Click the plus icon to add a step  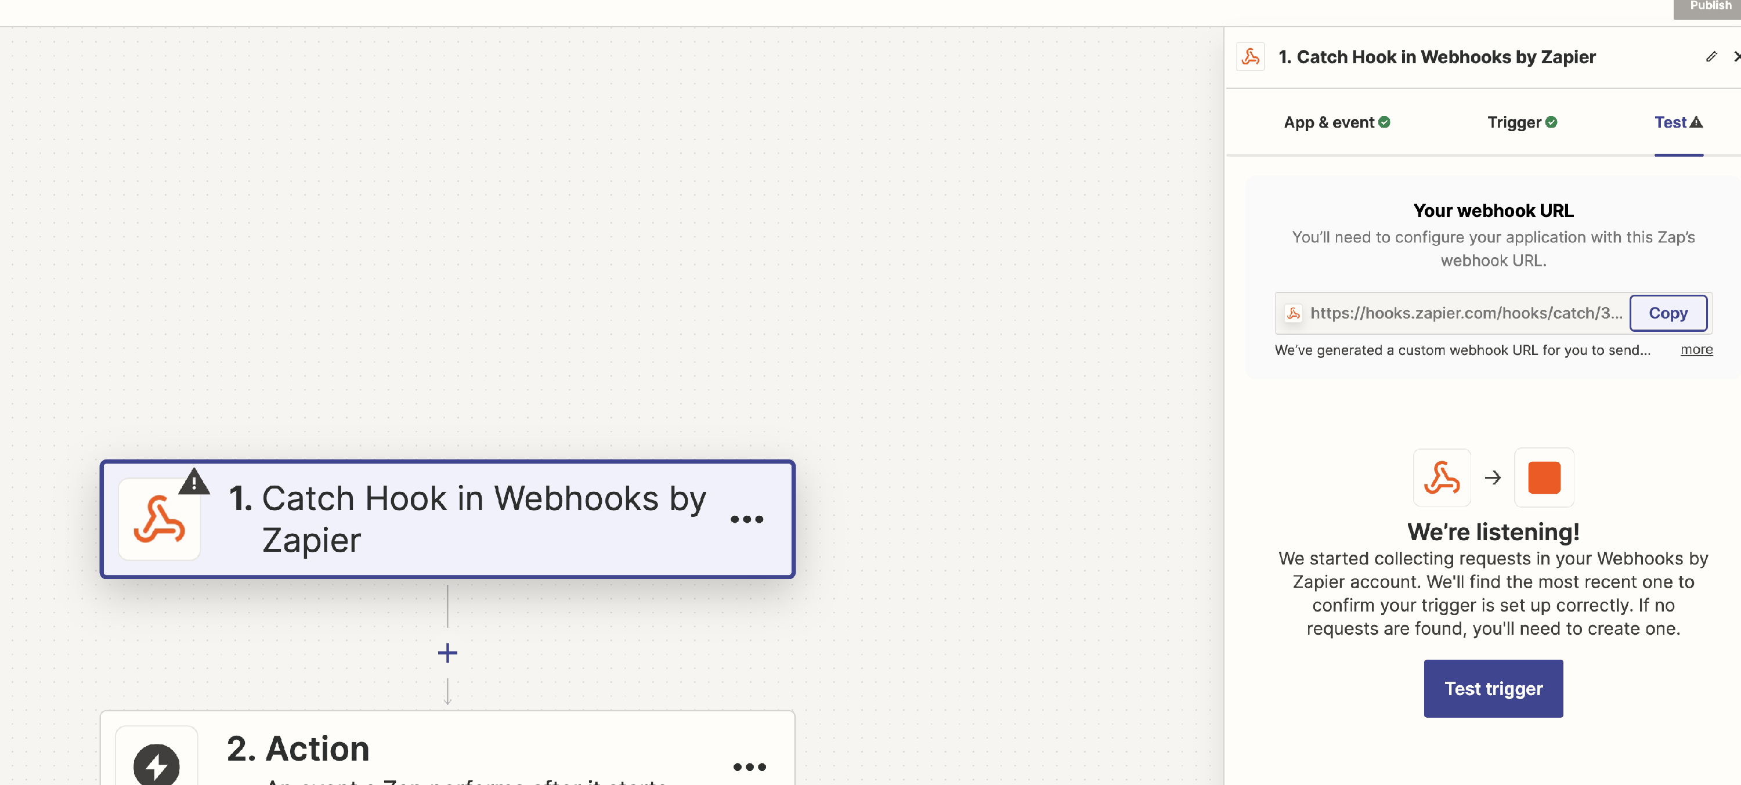pyautogui.click(x=447, y=653)
